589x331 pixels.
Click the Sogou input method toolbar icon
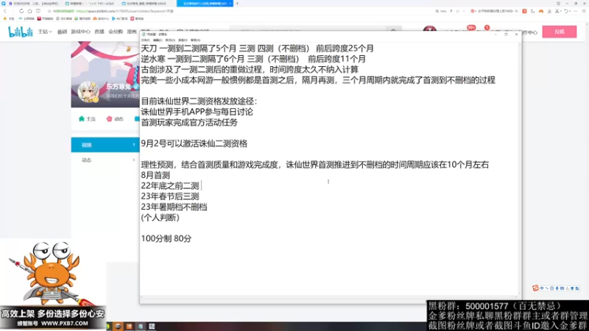tap(535, 288)
